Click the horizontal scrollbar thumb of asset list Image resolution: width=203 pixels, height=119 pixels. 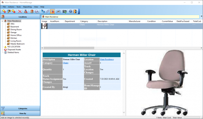69,48
